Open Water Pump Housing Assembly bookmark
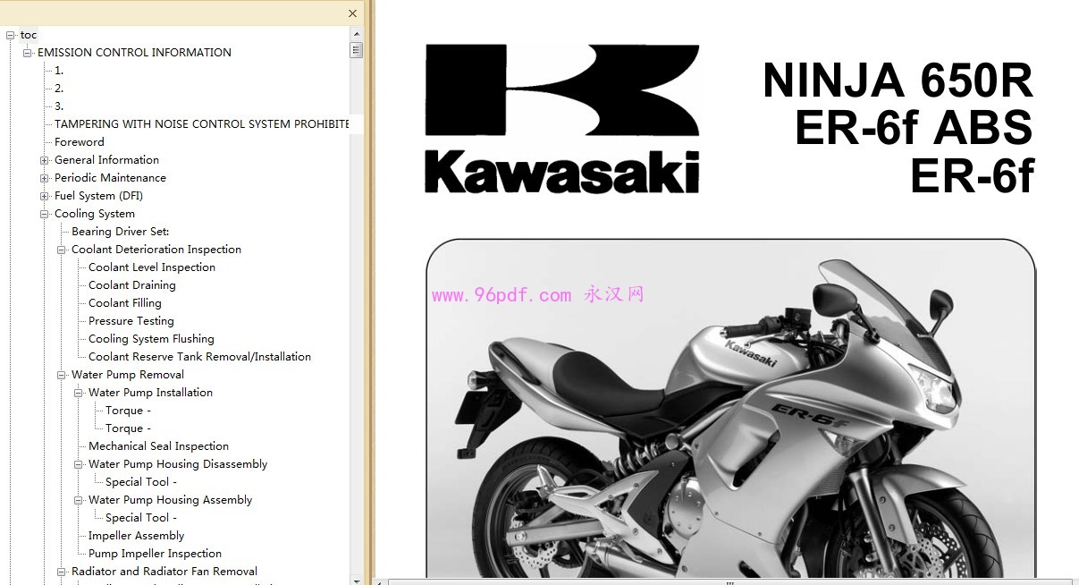This screenshot has height=585, width=1079. tap(170, 500)
